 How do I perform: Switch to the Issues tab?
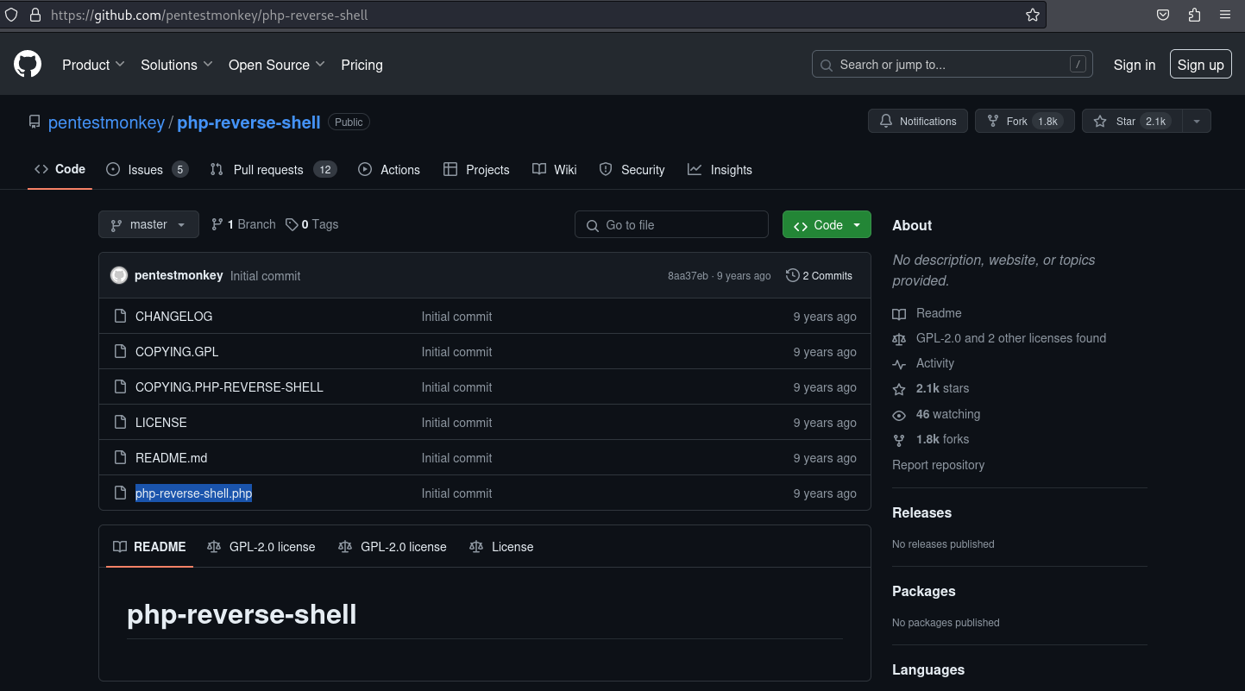pos(147,169)
